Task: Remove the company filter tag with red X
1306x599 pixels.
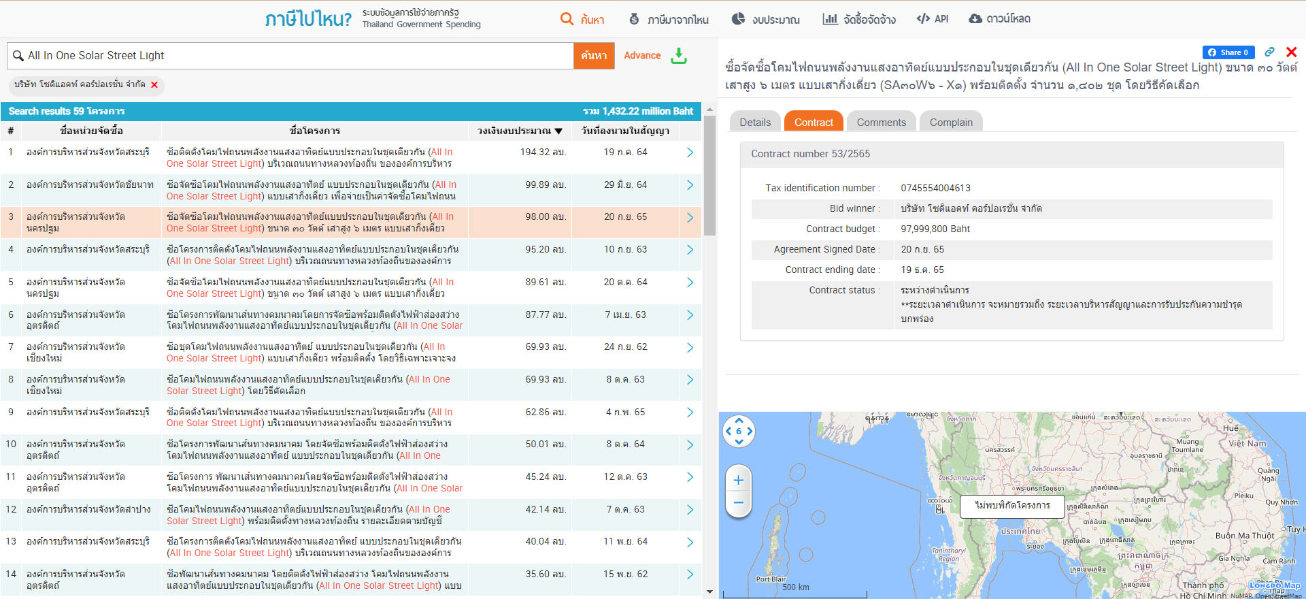Action: coord(154,85)
